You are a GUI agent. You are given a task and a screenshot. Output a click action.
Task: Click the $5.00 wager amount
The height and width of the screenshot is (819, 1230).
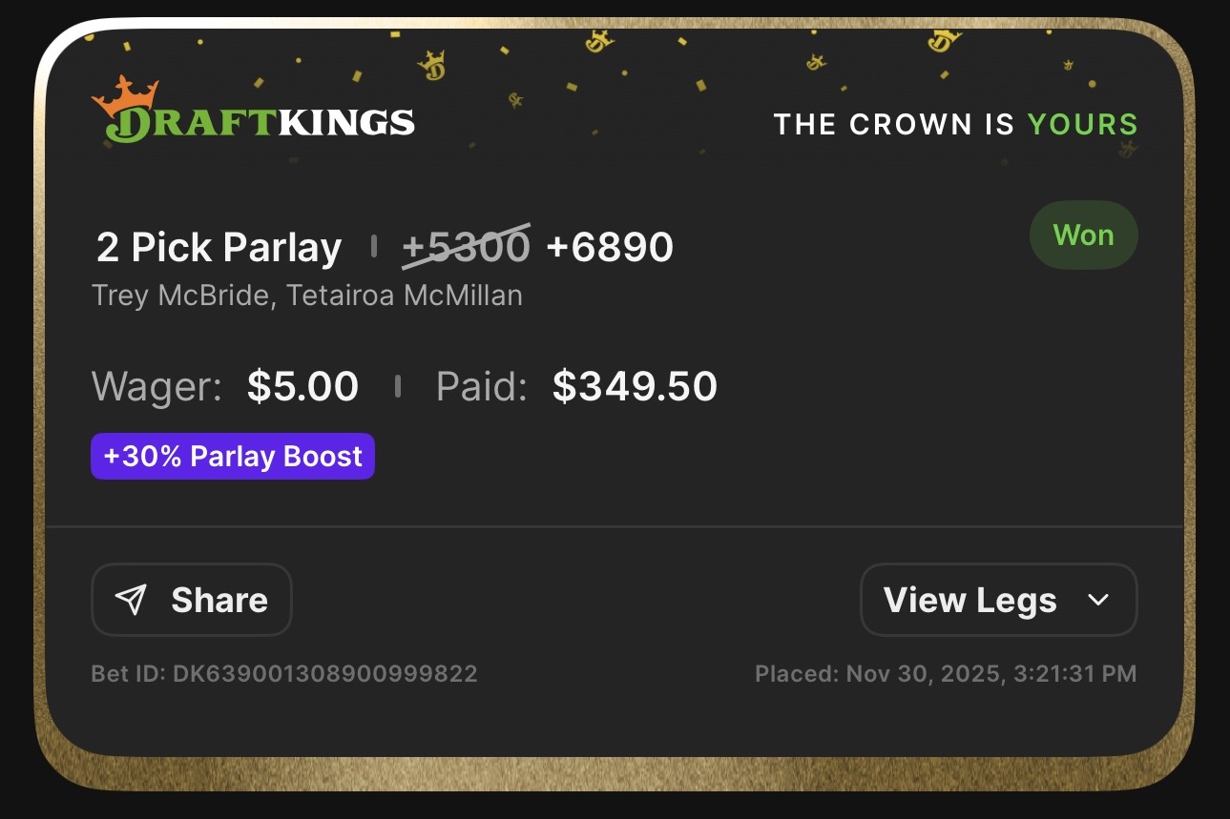pos(302,386)
